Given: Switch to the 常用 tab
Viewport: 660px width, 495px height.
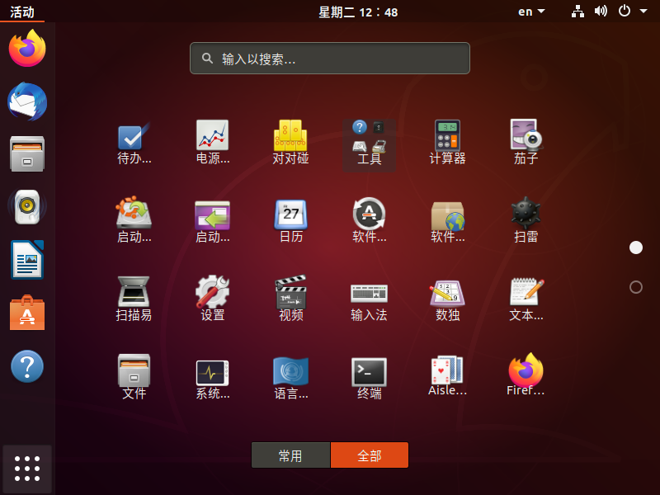Looking at the screenshot, I should [x=290, y=455].
